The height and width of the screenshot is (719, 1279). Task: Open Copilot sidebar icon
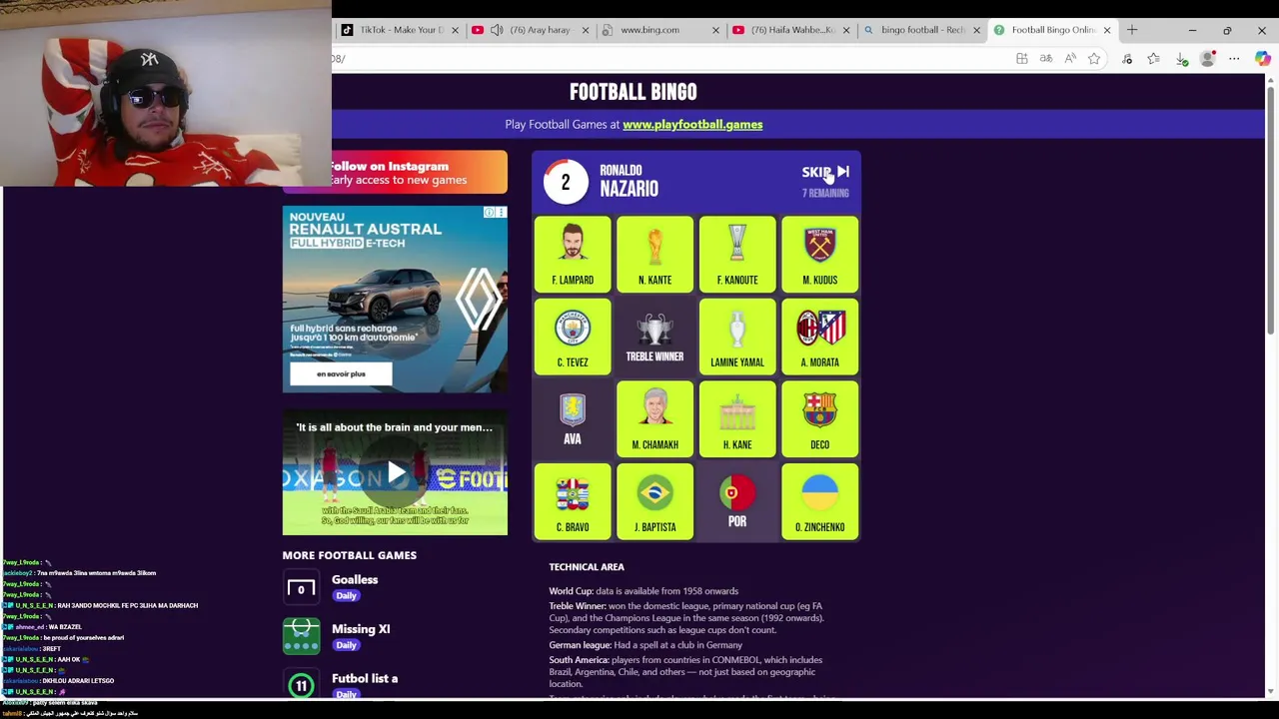pos(1263,59)
